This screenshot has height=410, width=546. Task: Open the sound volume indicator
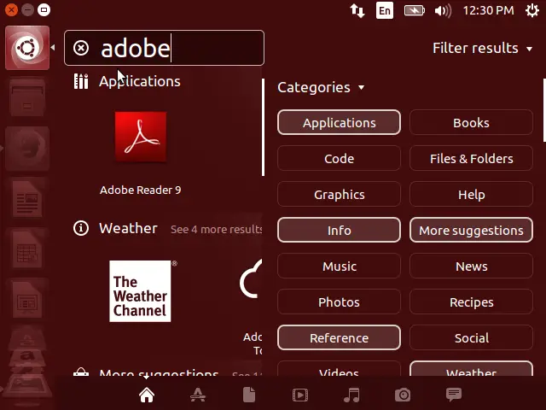click(443, 10)
